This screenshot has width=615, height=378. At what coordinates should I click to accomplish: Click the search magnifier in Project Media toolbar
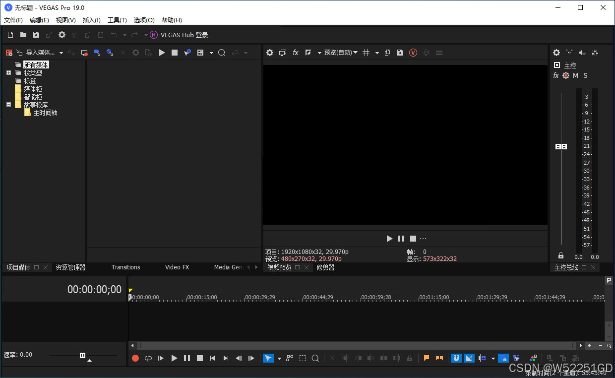[x=222, y=53]
